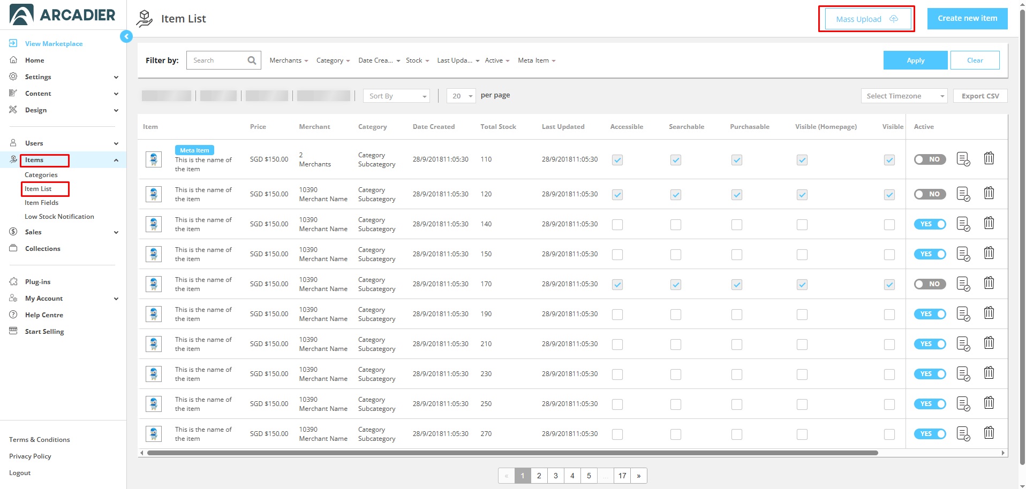Turn off the Active switch for the stock 270 item

coord(930,434)
